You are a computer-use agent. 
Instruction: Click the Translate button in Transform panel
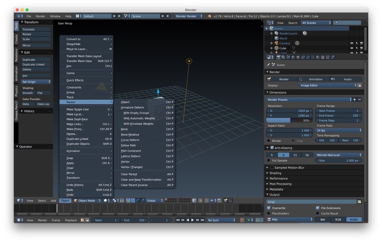pyautogui.click(x=36, y=29)
